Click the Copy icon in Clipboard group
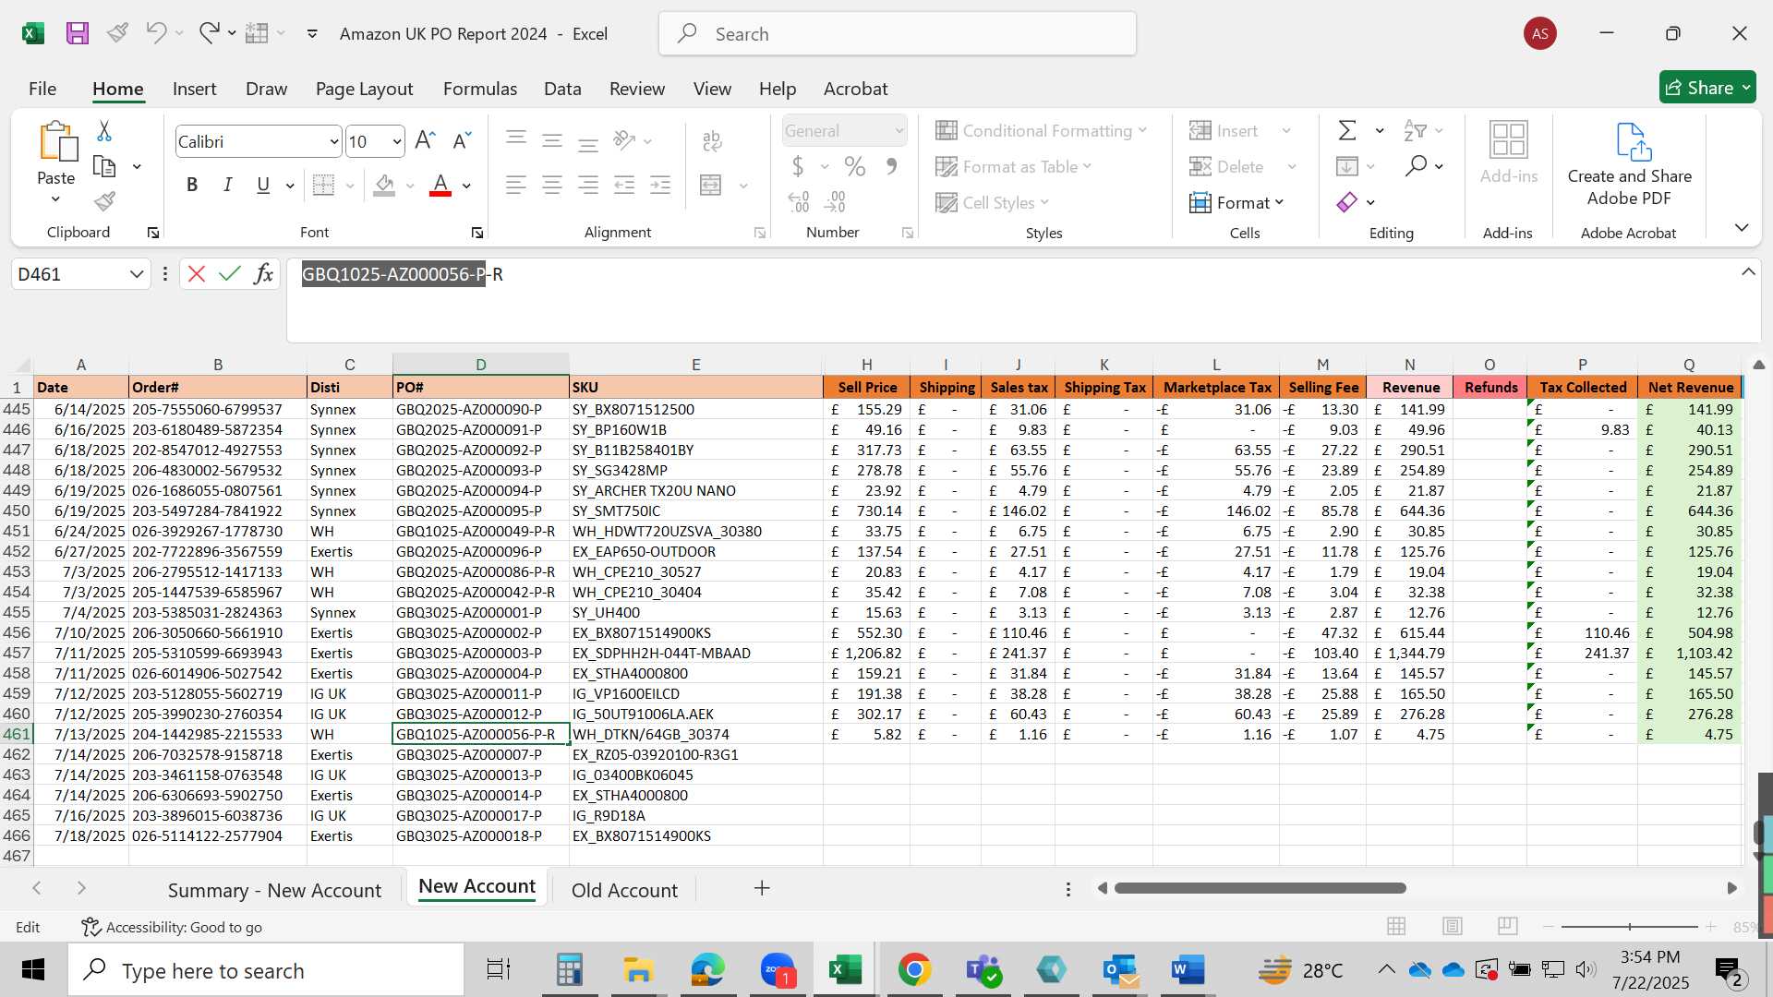Viewport: 1773px width, 997px height. (x=104, y=167)
